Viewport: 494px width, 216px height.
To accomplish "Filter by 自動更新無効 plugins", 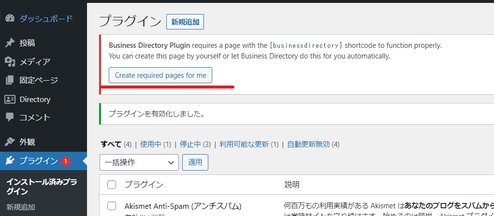I will coord(308,144).
